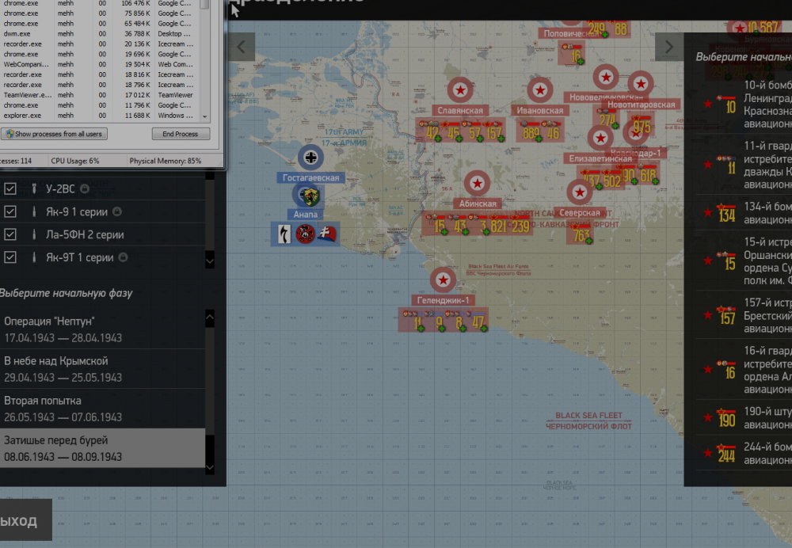Click the 244-й regiment red star icon

tap(706, 453)
